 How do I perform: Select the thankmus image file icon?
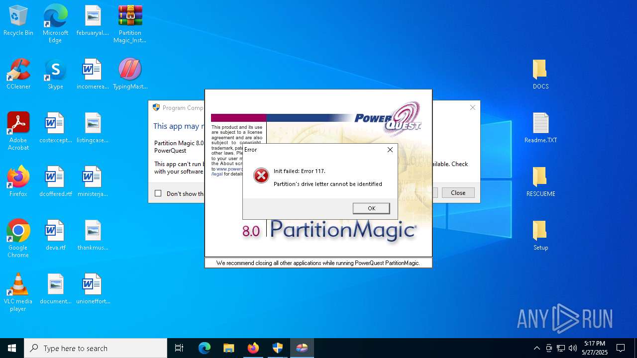[93, 236]
